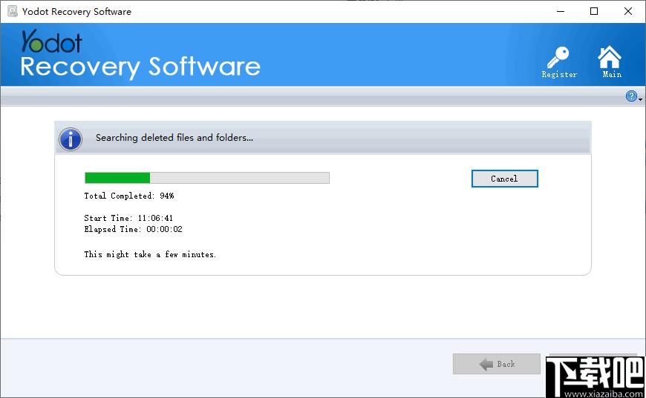Close the Yodot Recovery Software window

[x=628, y=11]
